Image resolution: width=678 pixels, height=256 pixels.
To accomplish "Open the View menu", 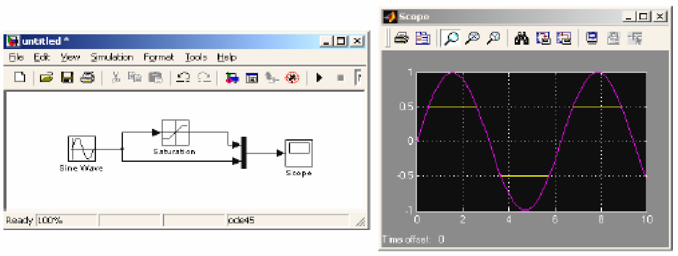I will coord(70,57).
